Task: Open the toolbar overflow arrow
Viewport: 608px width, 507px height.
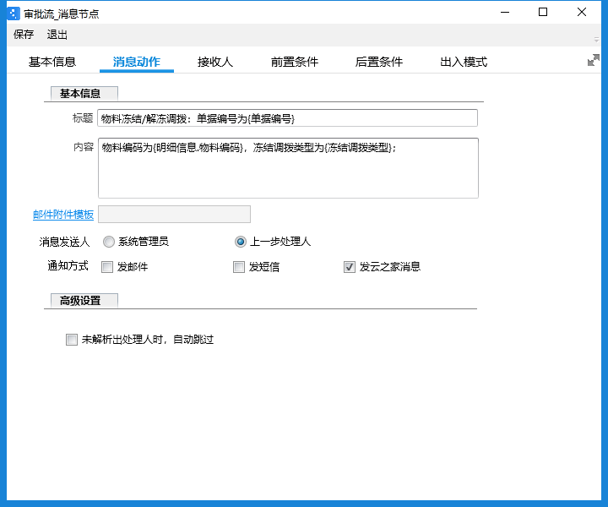Action: 596,40
